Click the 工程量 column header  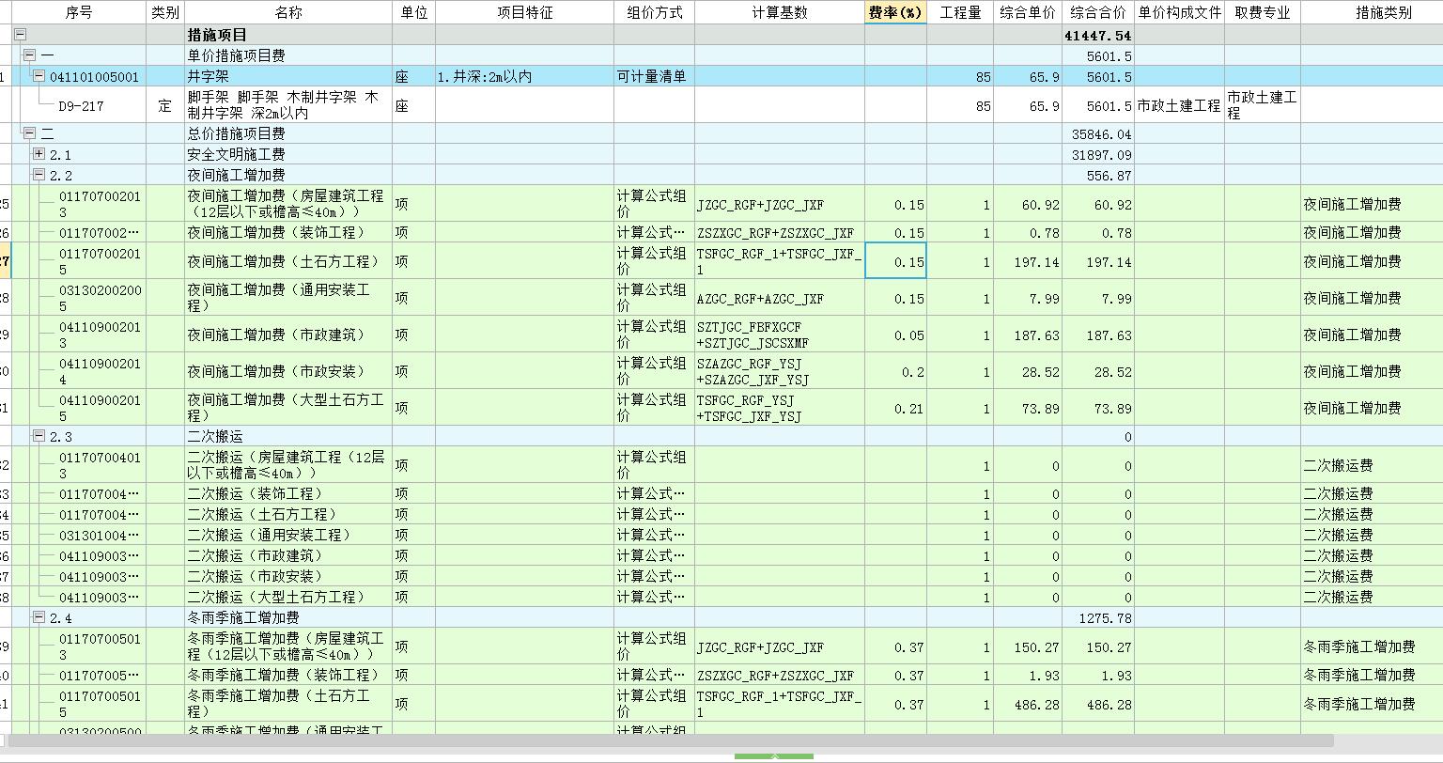point(960,12)
